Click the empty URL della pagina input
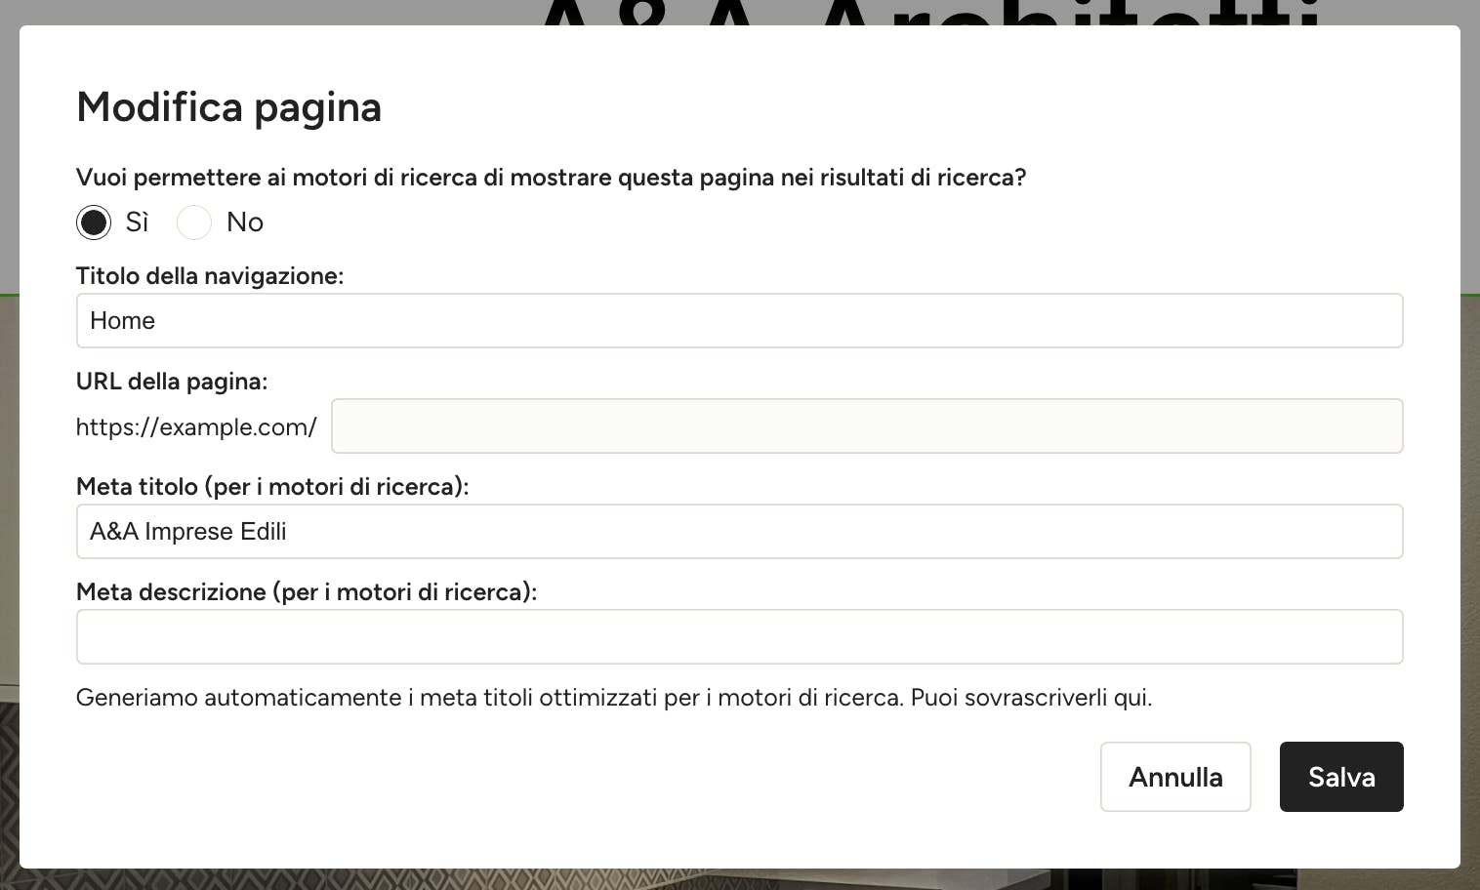1480x890 pixels. coord(867,425)
